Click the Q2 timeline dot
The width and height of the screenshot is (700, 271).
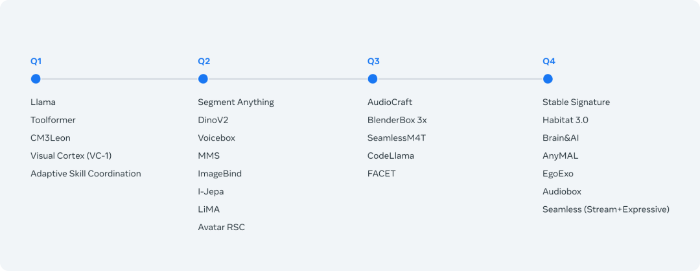tap(203, 78)
